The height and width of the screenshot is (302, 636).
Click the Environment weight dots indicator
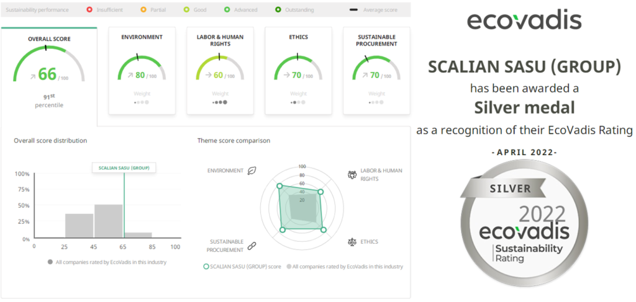(x=142, y=102)
